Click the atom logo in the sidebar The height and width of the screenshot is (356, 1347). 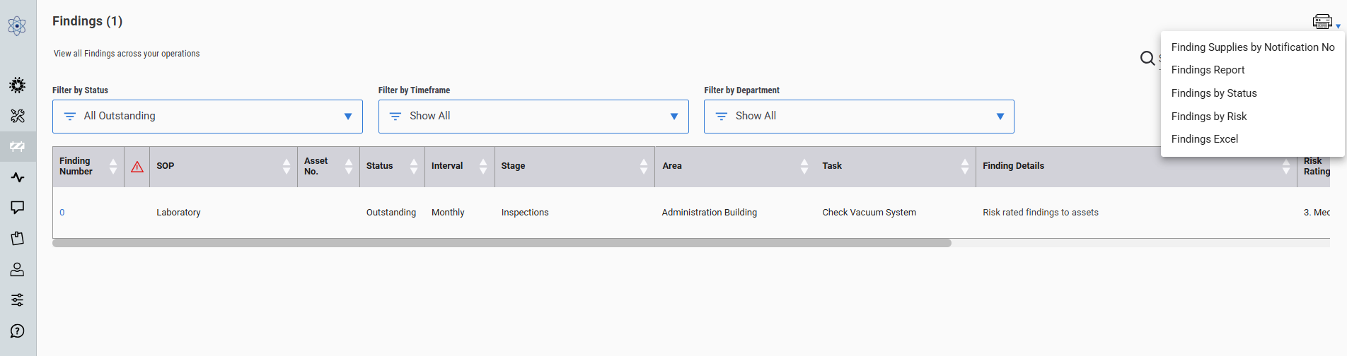pos(17,26)
